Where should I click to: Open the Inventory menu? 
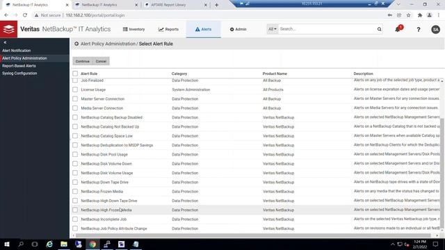tap(133, 29)
